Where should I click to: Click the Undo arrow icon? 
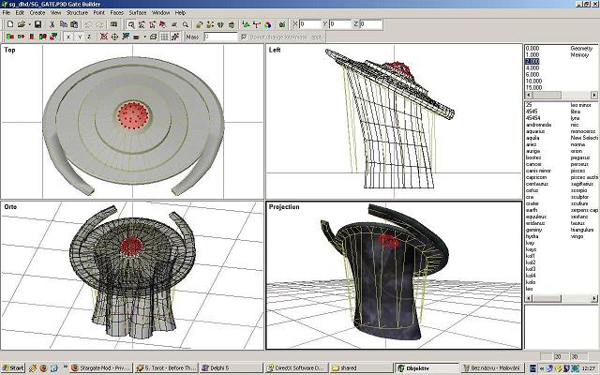coord(88,24)
